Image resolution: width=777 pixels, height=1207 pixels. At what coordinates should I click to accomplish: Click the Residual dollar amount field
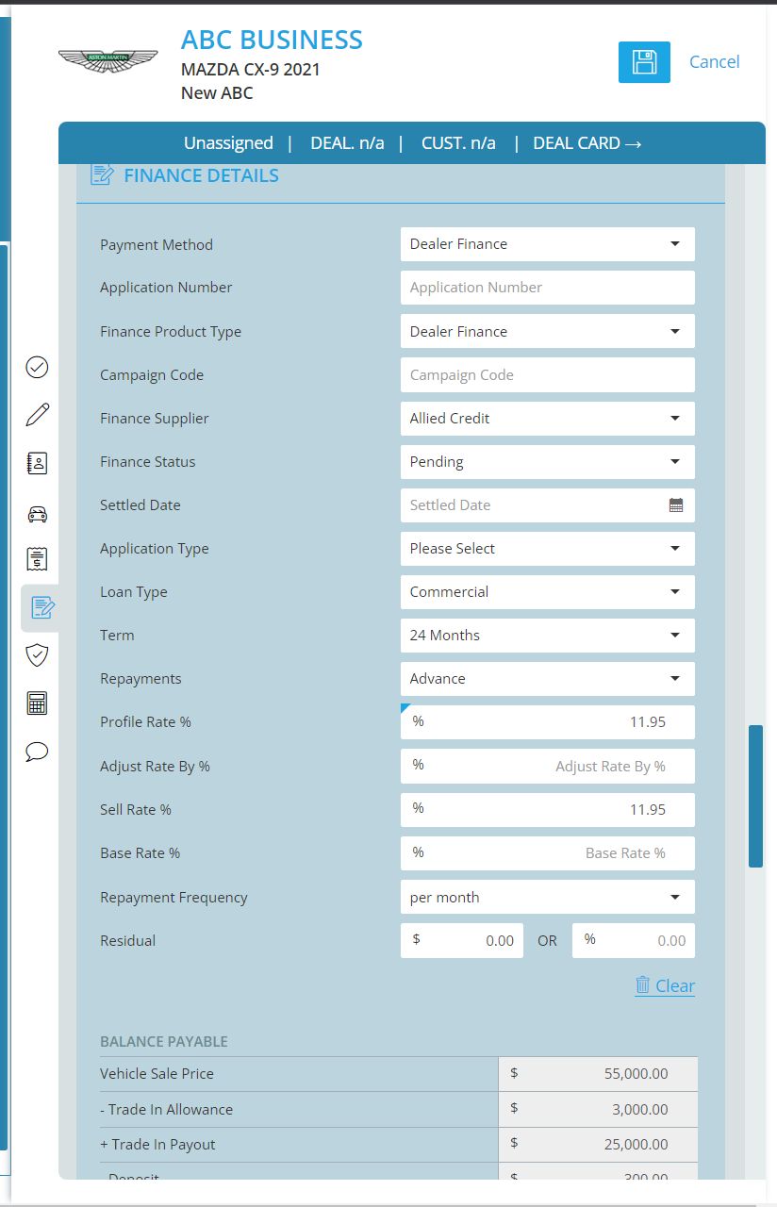462,941
